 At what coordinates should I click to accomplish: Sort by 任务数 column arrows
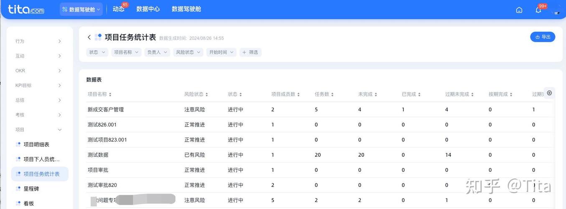click(x=332, y=94)
